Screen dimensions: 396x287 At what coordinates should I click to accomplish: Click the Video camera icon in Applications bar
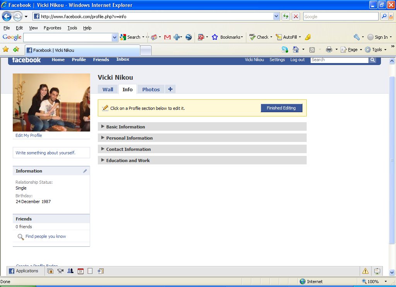(x=60, y=271)
